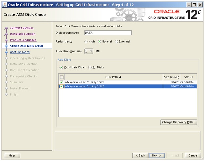Select the Create ASM Disk Group step
205x161 pixels.
(x=27, y=46)
